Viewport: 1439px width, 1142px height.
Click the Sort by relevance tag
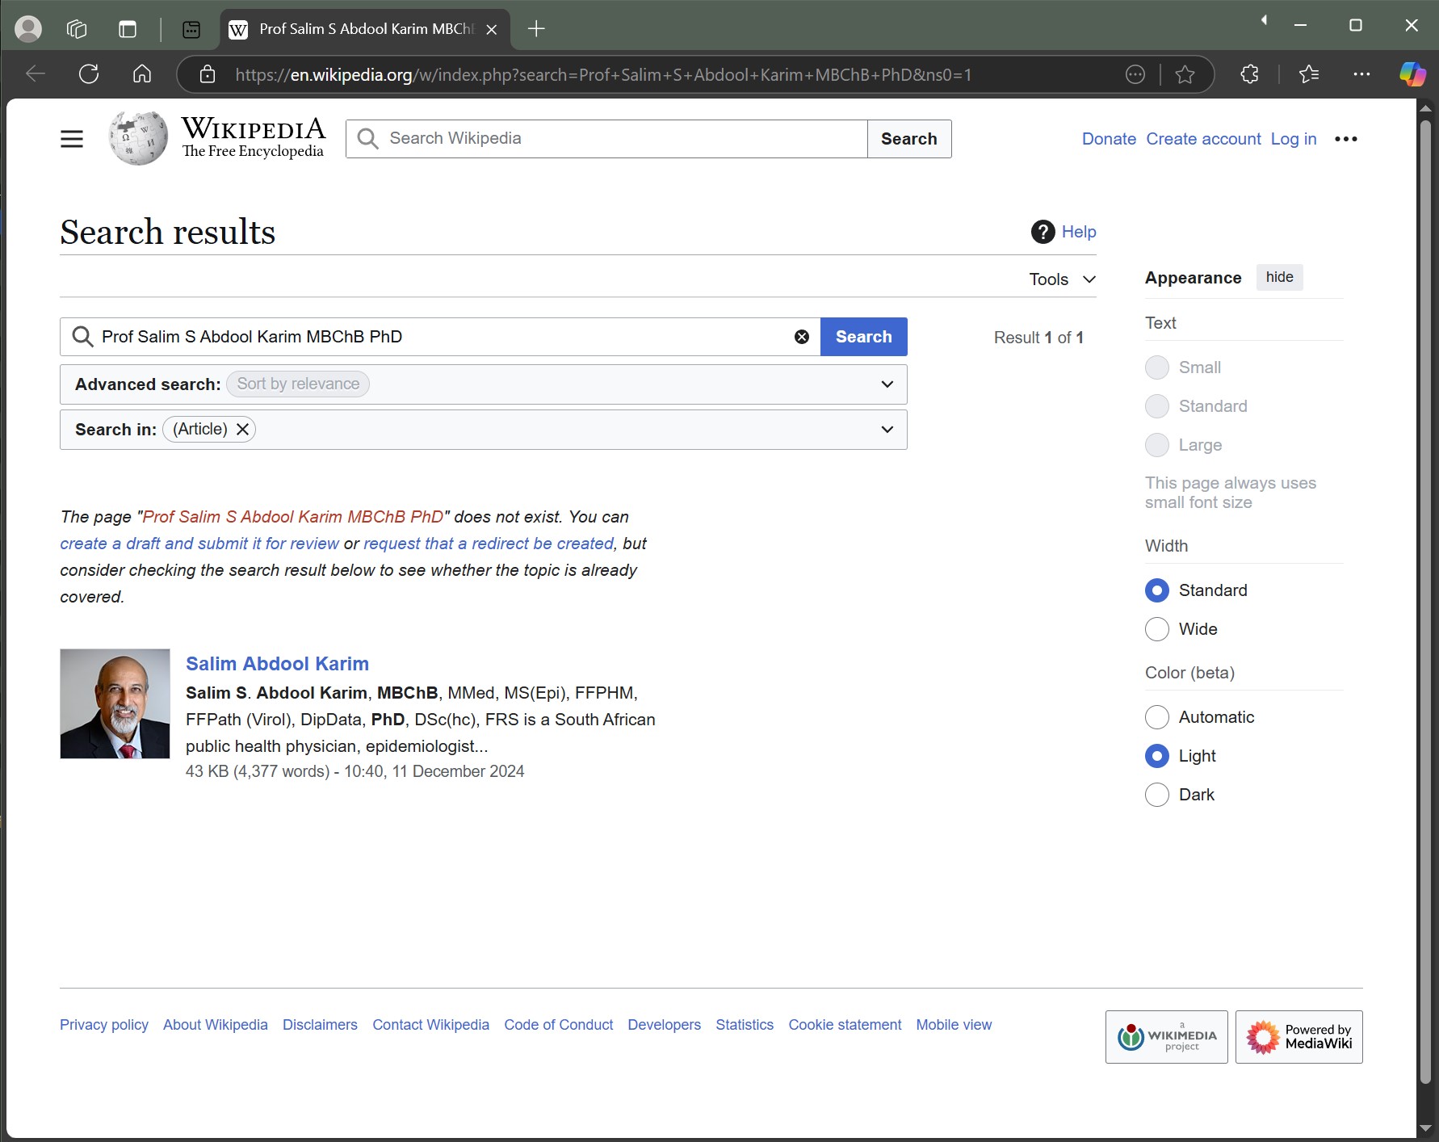[298, 384]
